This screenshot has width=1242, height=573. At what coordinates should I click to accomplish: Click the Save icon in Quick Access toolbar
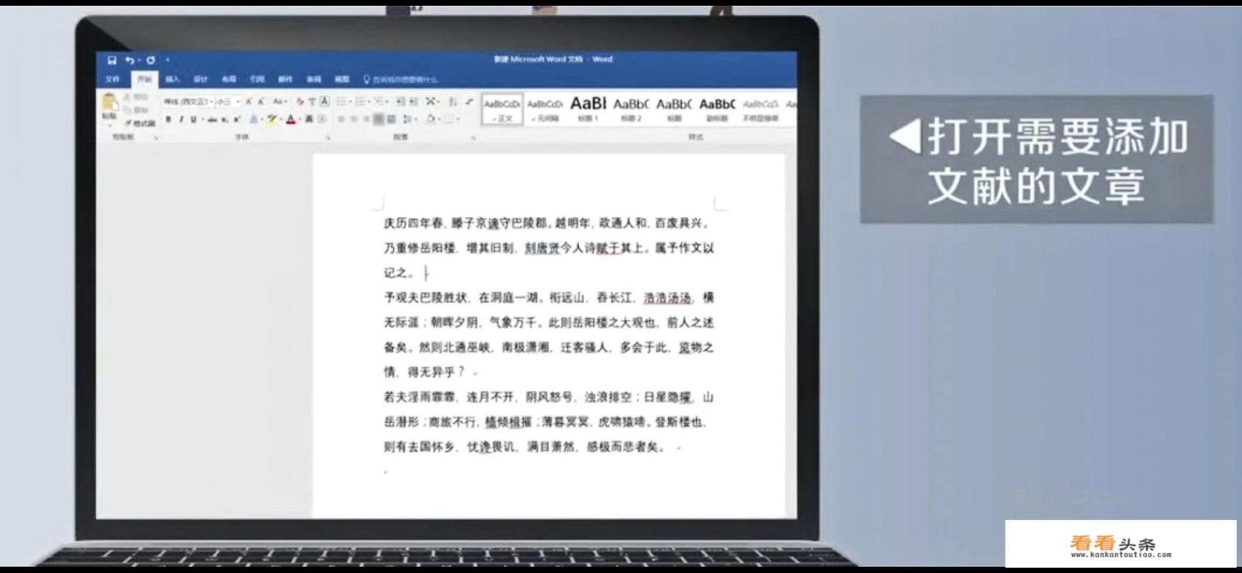click(x=112, y=60)
